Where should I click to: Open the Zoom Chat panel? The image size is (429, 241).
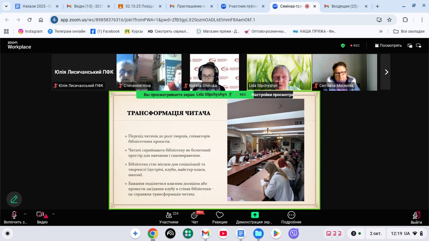195,217
